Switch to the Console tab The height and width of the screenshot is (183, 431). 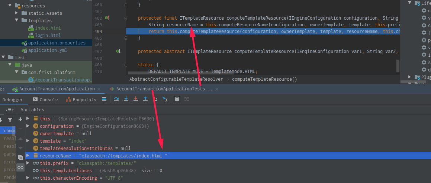click(45, 100)
